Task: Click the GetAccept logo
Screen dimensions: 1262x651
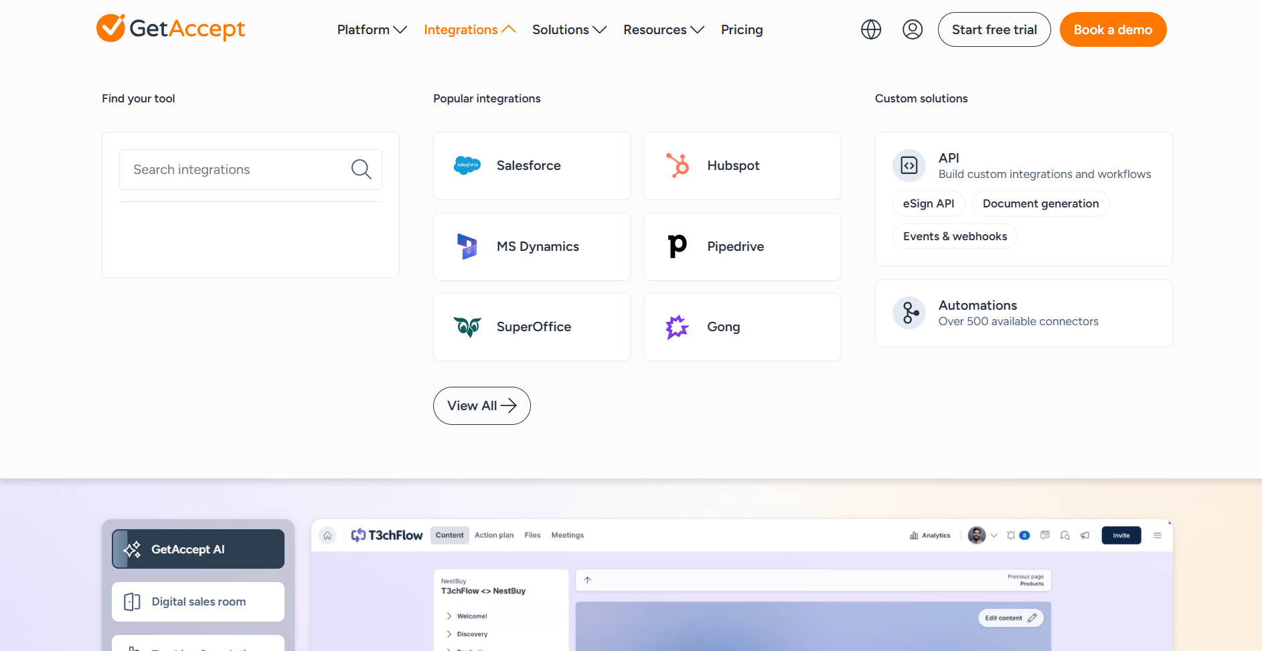Action: pyautogui.click(x=171, y=28)
